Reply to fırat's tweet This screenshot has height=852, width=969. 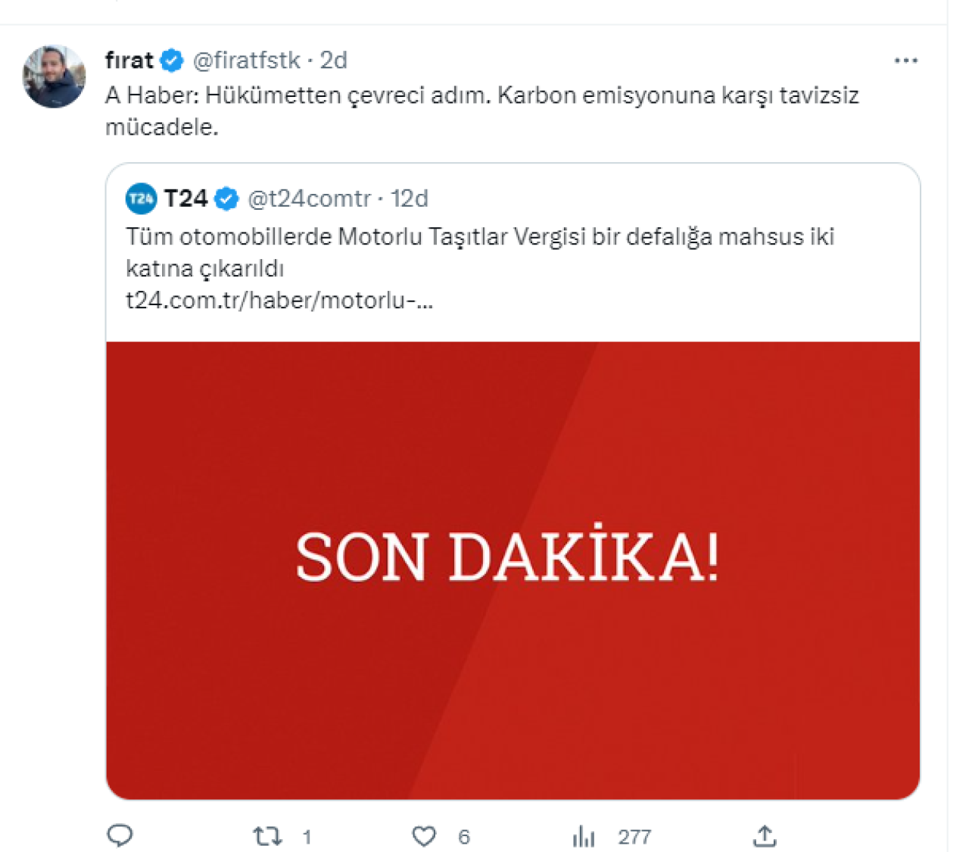120,835
